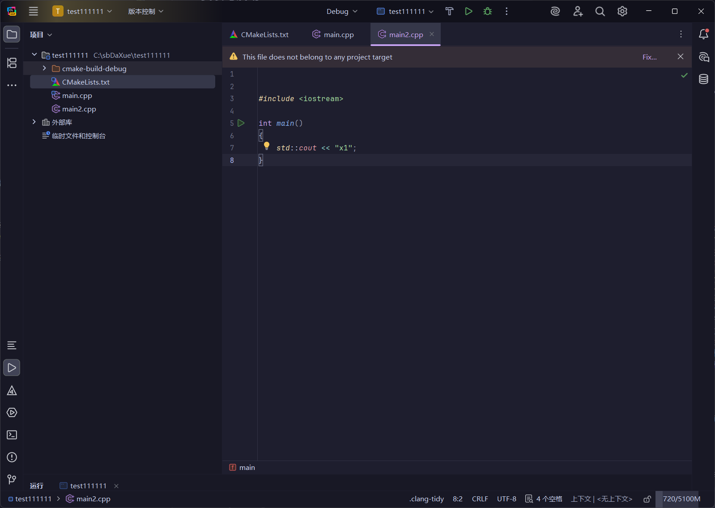Expand the 外部库 external libraries node
The width and height of the screenshot is (715, 508).
34,122
